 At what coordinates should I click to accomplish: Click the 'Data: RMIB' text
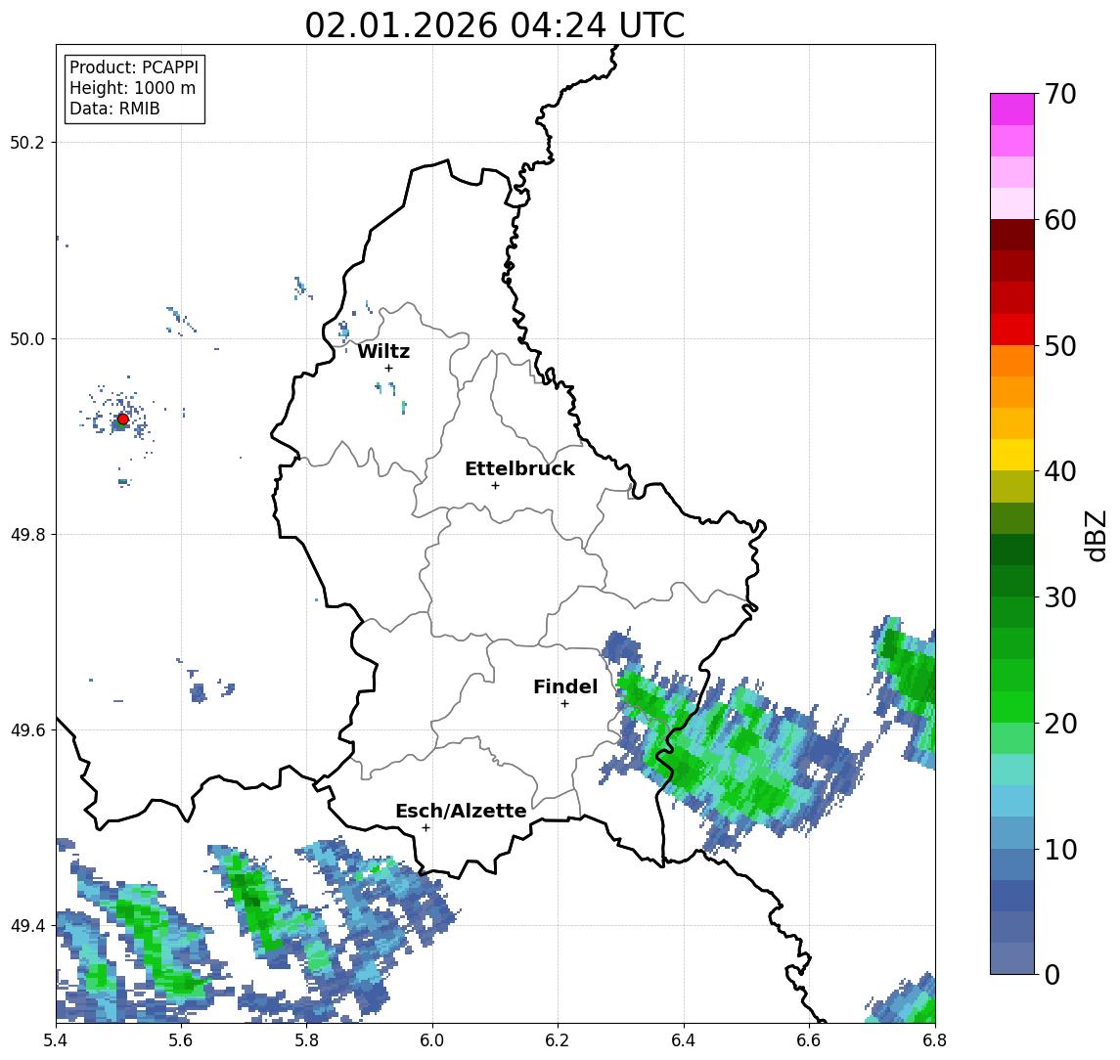pos(114,109)
